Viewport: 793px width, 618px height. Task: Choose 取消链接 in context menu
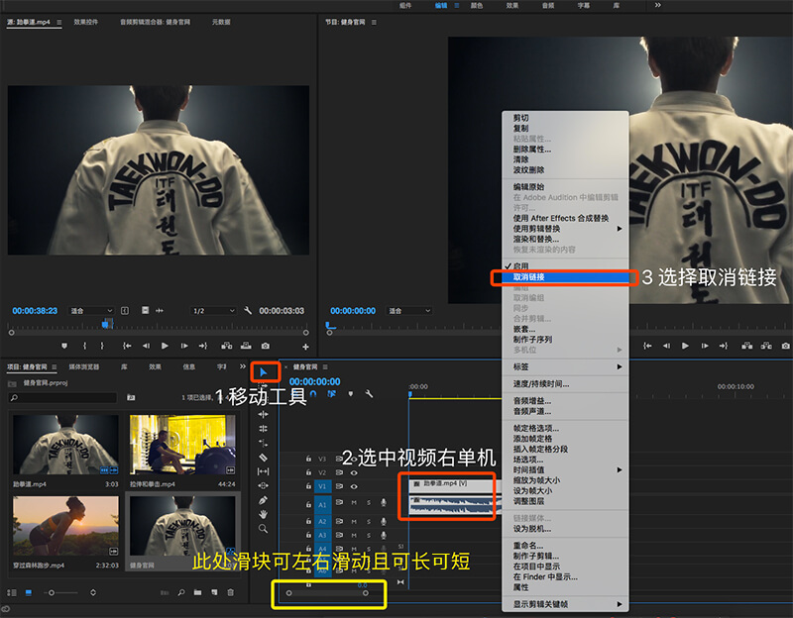[565, 277]
